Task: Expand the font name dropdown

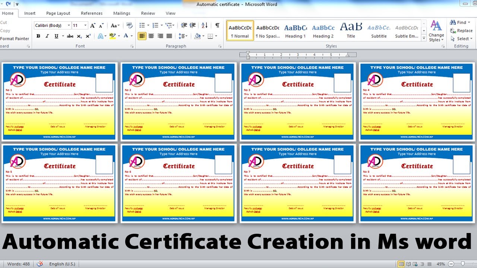Action: coord(69,25)
